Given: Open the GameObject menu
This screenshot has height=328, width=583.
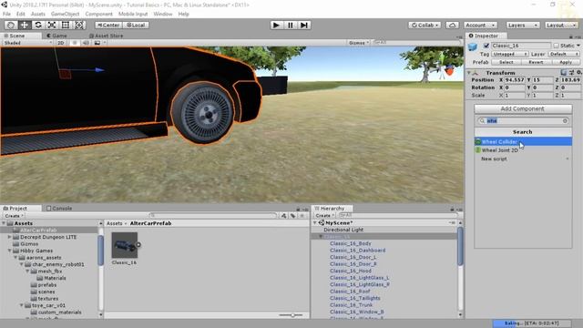Looking at the screenshot, I should (x=65, y=14).
